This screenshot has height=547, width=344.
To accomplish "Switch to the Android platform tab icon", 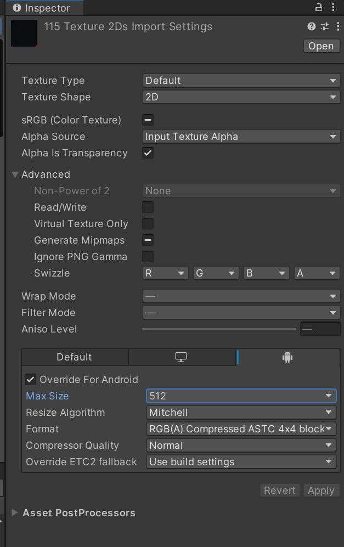I will (287, 357).
